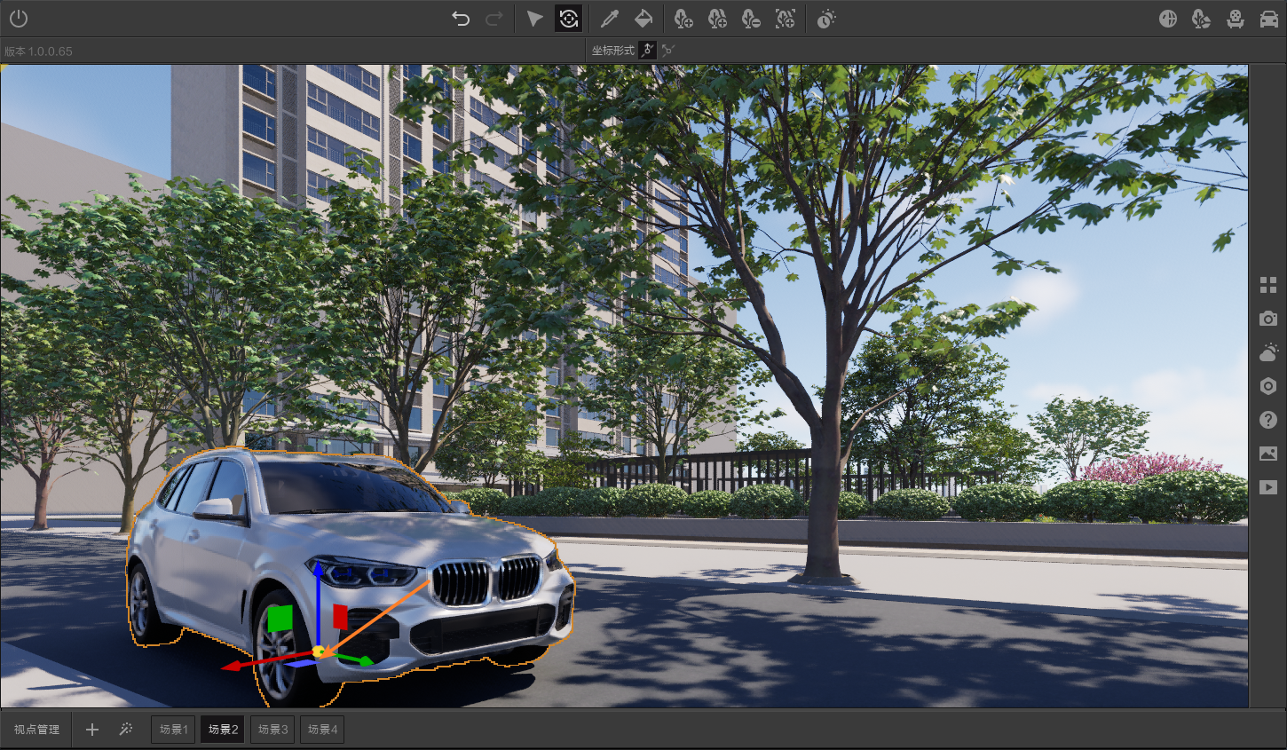
Task: Undo the last action
Action: click(460, 19)
